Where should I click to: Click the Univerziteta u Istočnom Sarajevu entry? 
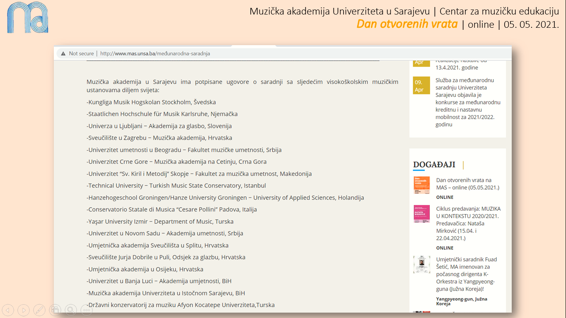[x=166, y=293]
